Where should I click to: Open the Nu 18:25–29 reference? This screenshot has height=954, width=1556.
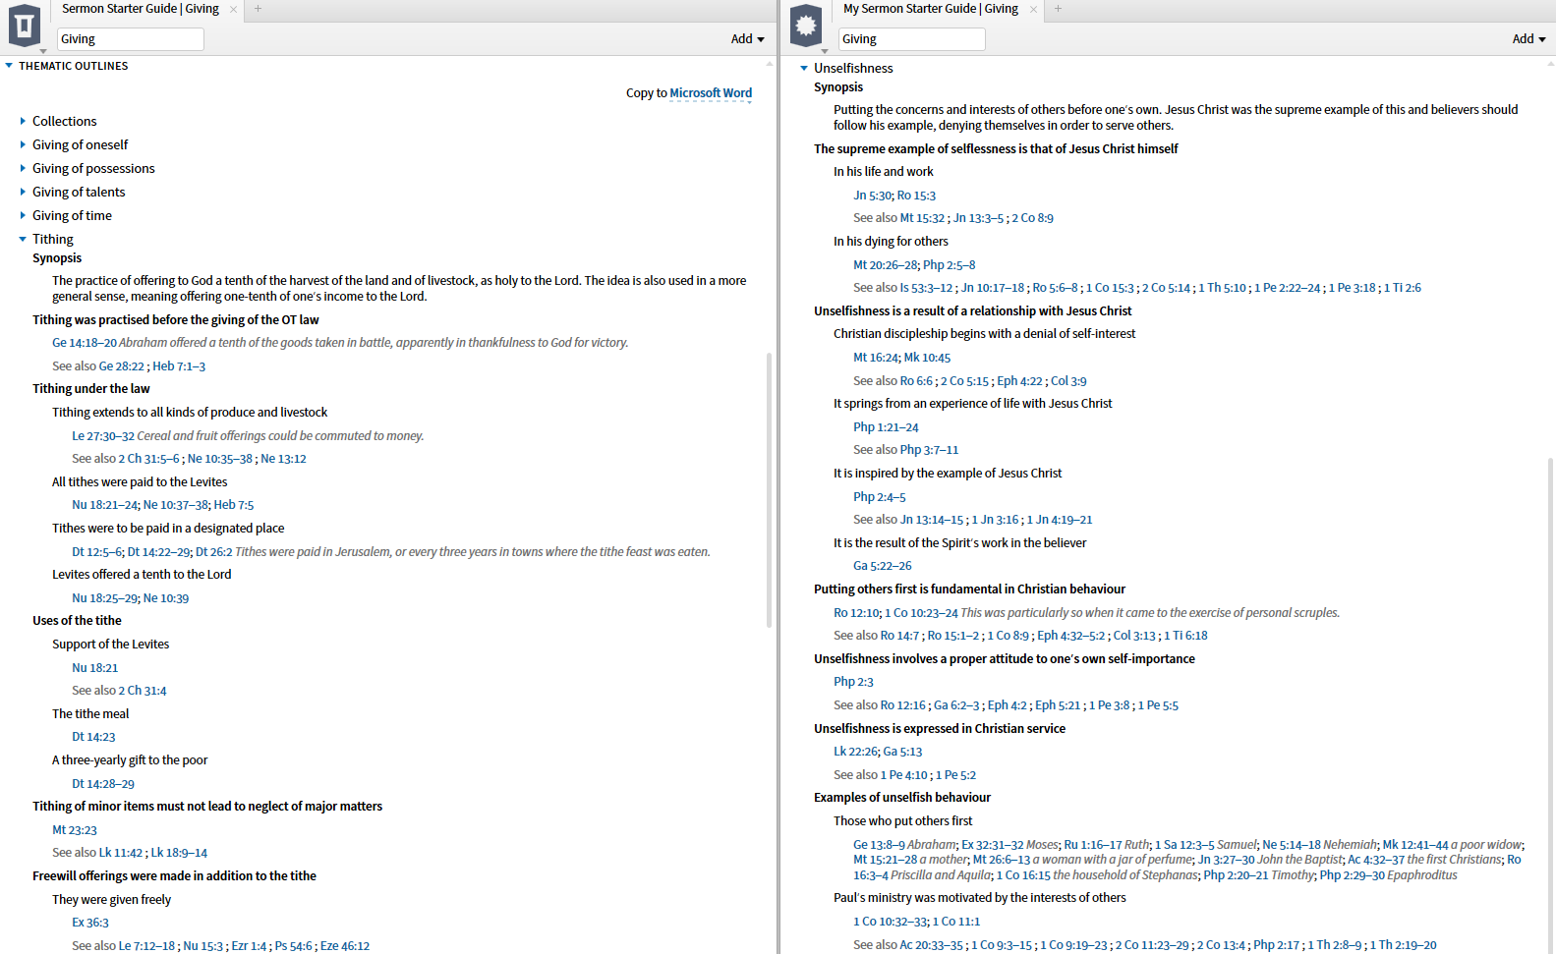click(x=104, y=598)
